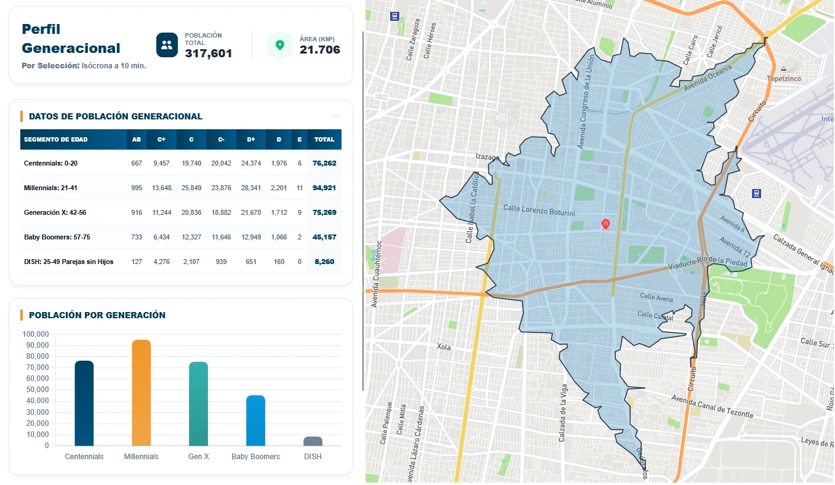Click the Generación X total value 75,269
Viewport: 835px width, 485px height.
coord(324,212)
